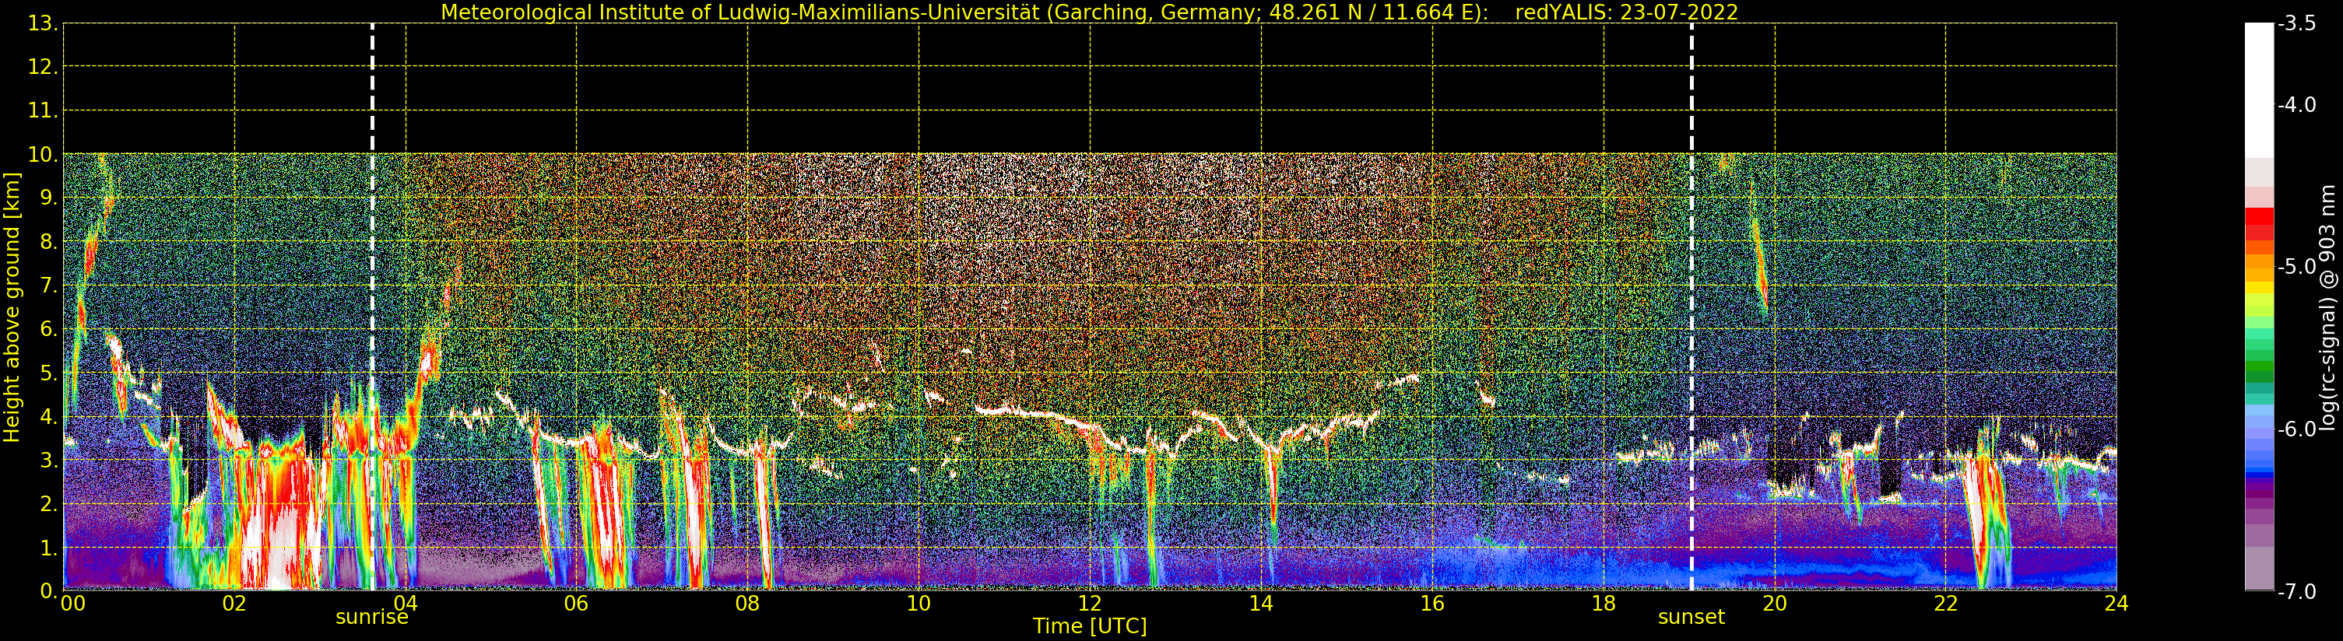Click the colorbar value '-4.0'
This screenshot has height=641, width=2343.
2296,104
